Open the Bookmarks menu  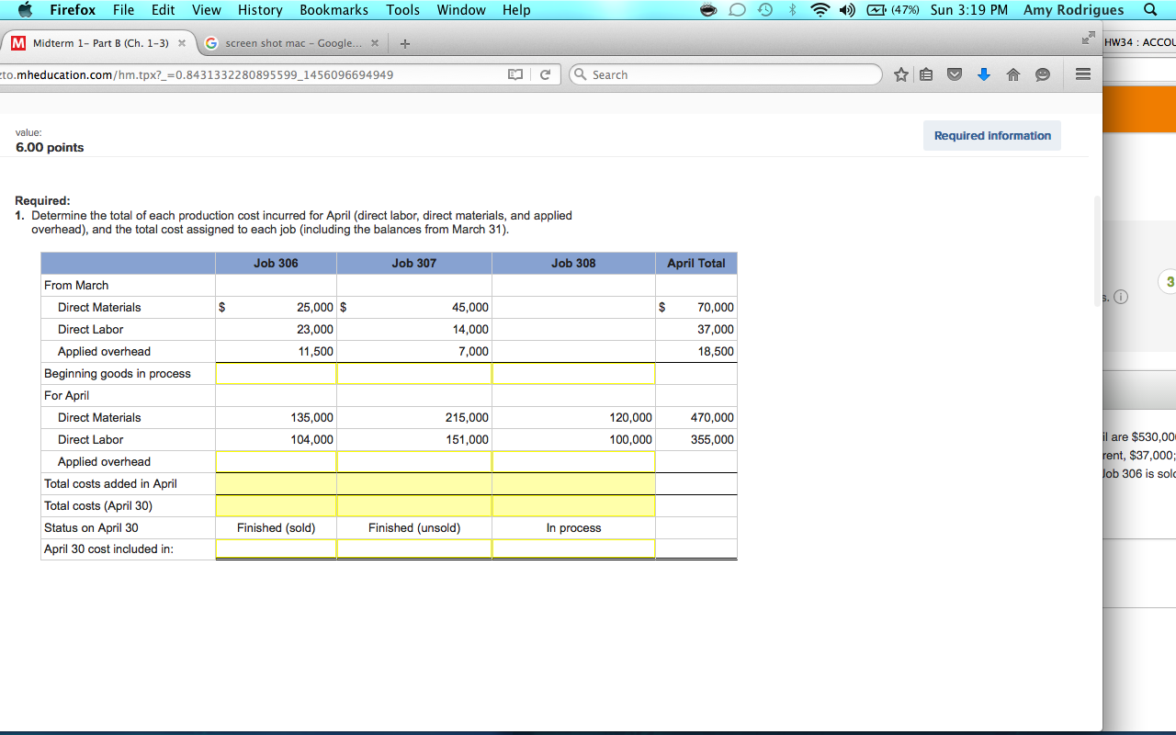[x=334, y=10]
